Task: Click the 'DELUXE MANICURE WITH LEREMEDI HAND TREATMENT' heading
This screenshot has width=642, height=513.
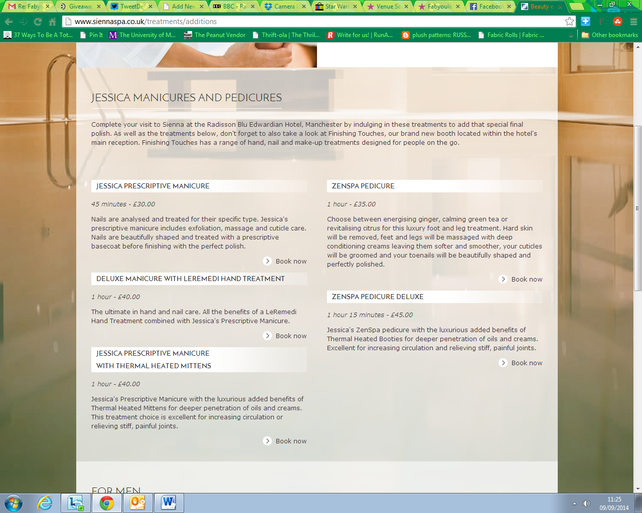Action: click(191, 279)
